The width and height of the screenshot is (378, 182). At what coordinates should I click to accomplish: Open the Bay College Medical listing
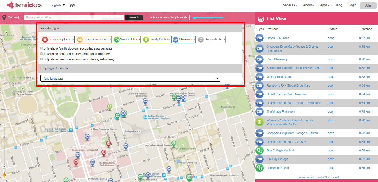(280, 150)
